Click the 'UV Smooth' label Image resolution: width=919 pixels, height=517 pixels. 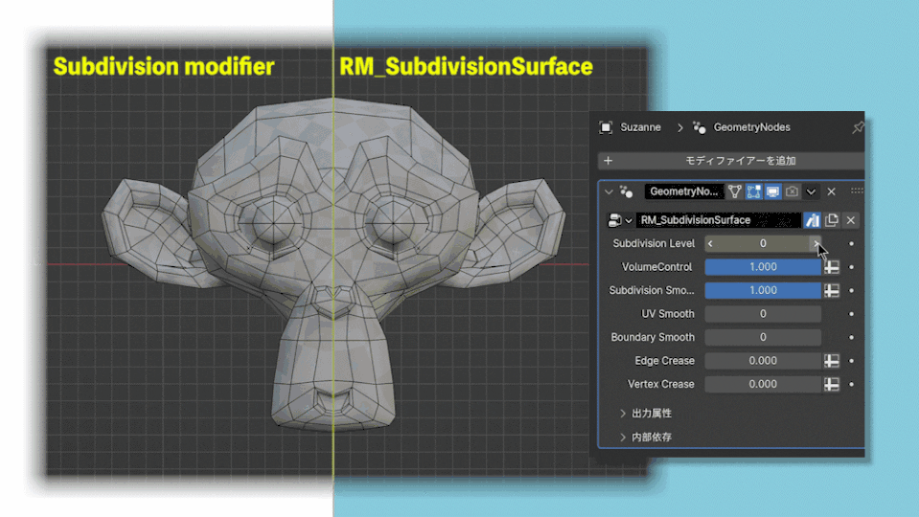click(668, 314)
